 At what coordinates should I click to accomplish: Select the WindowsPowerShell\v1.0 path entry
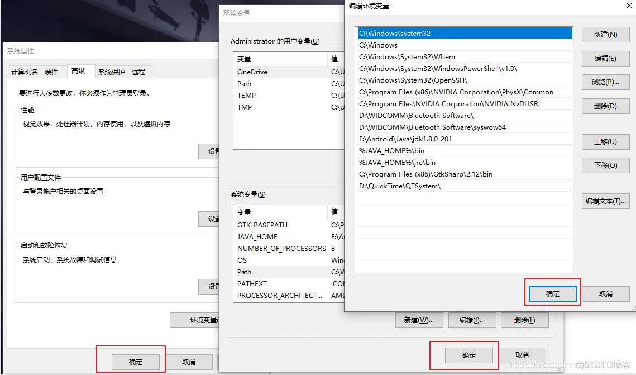[x=465, y=69]
